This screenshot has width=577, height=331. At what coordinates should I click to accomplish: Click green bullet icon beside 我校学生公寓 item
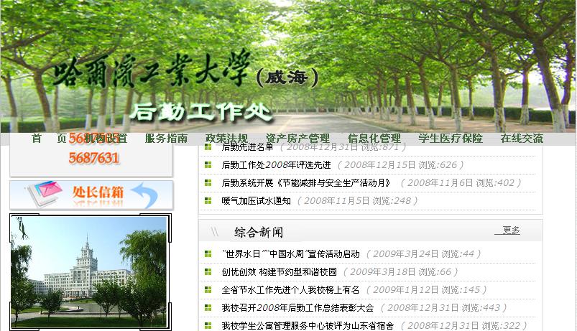pyautogui.click(x=208, y=325)
